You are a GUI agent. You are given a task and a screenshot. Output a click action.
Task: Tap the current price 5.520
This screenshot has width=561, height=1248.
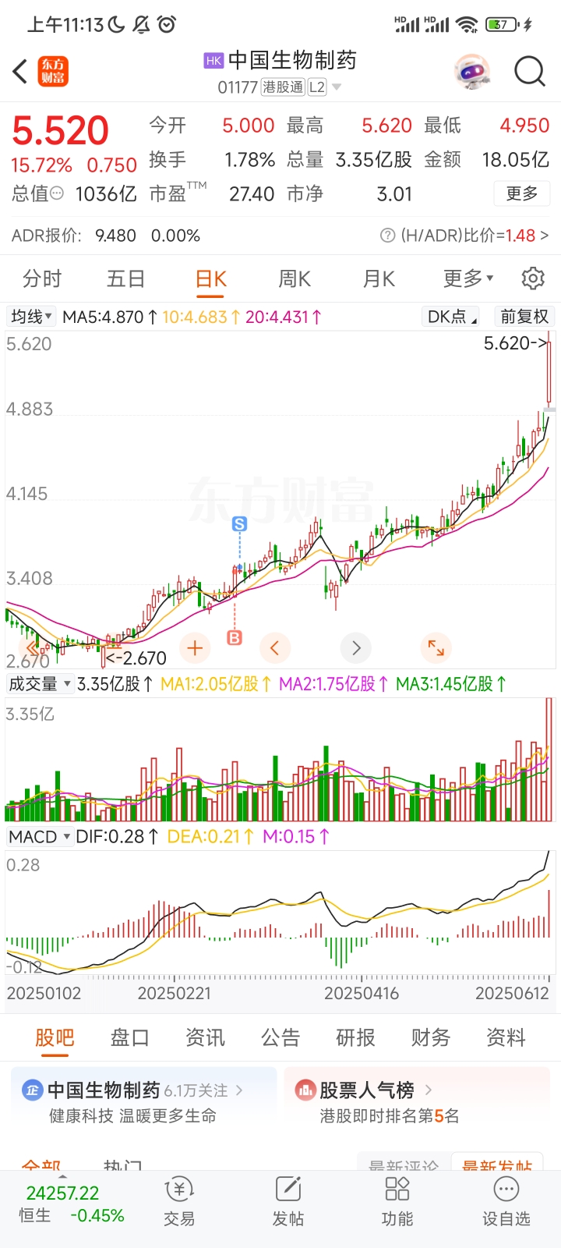click(x=60, y=130)
